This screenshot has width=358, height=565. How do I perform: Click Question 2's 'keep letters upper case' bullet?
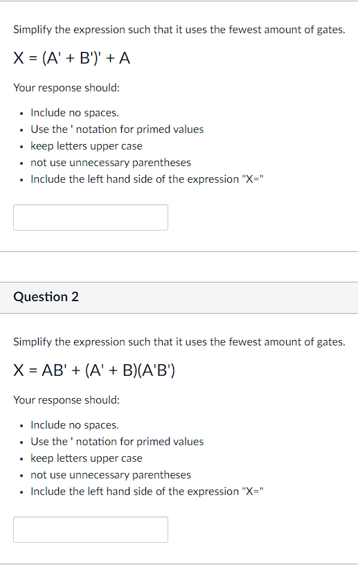tap(87, 458)
